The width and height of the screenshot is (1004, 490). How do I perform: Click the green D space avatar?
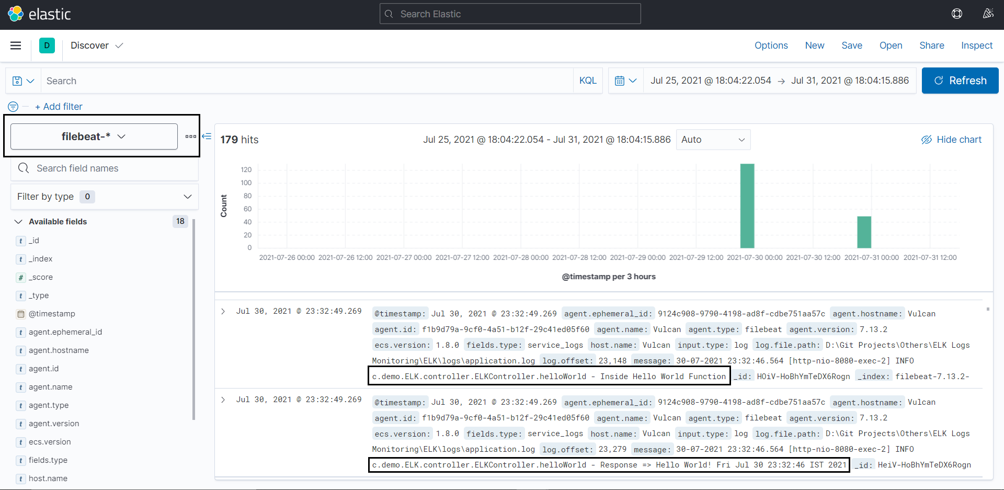coord(47,45)
